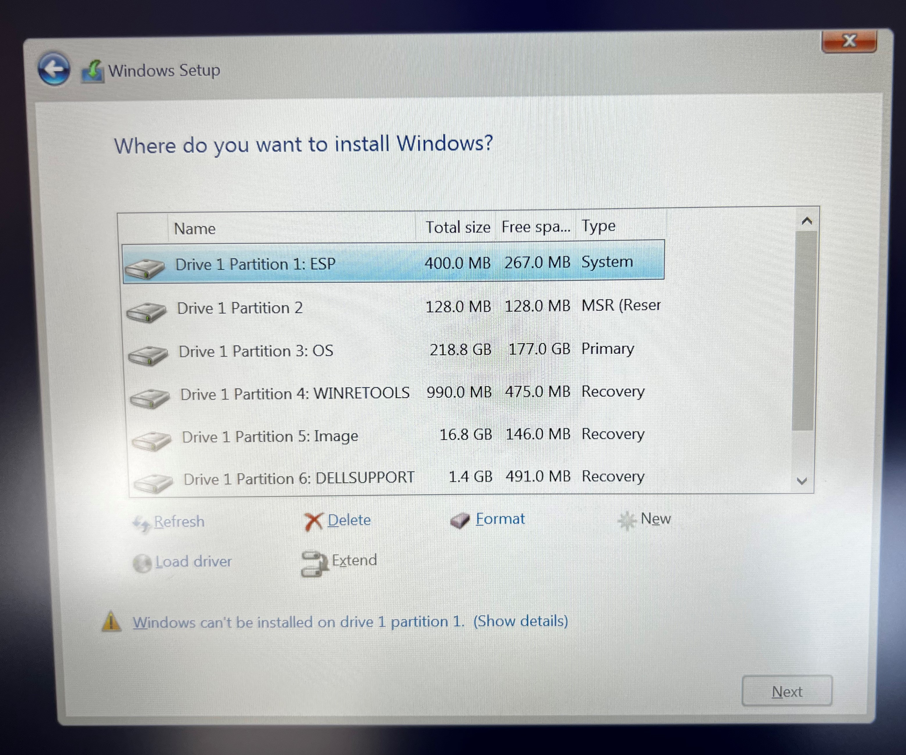Click the 475.0 MB free space cell
Image resolution: width=906 pixels, height=755 pixels.
point(538,392)
